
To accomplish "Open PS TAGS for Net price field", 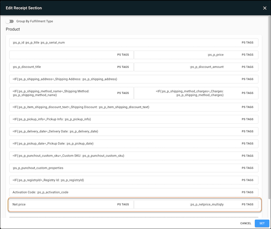I will 123,204.
